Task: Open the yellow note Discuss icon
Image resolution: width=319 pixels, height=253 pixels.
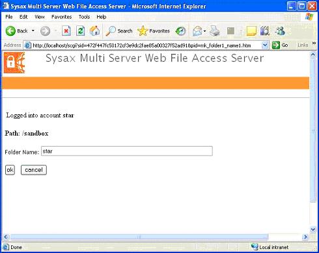Action: point(251,31)
